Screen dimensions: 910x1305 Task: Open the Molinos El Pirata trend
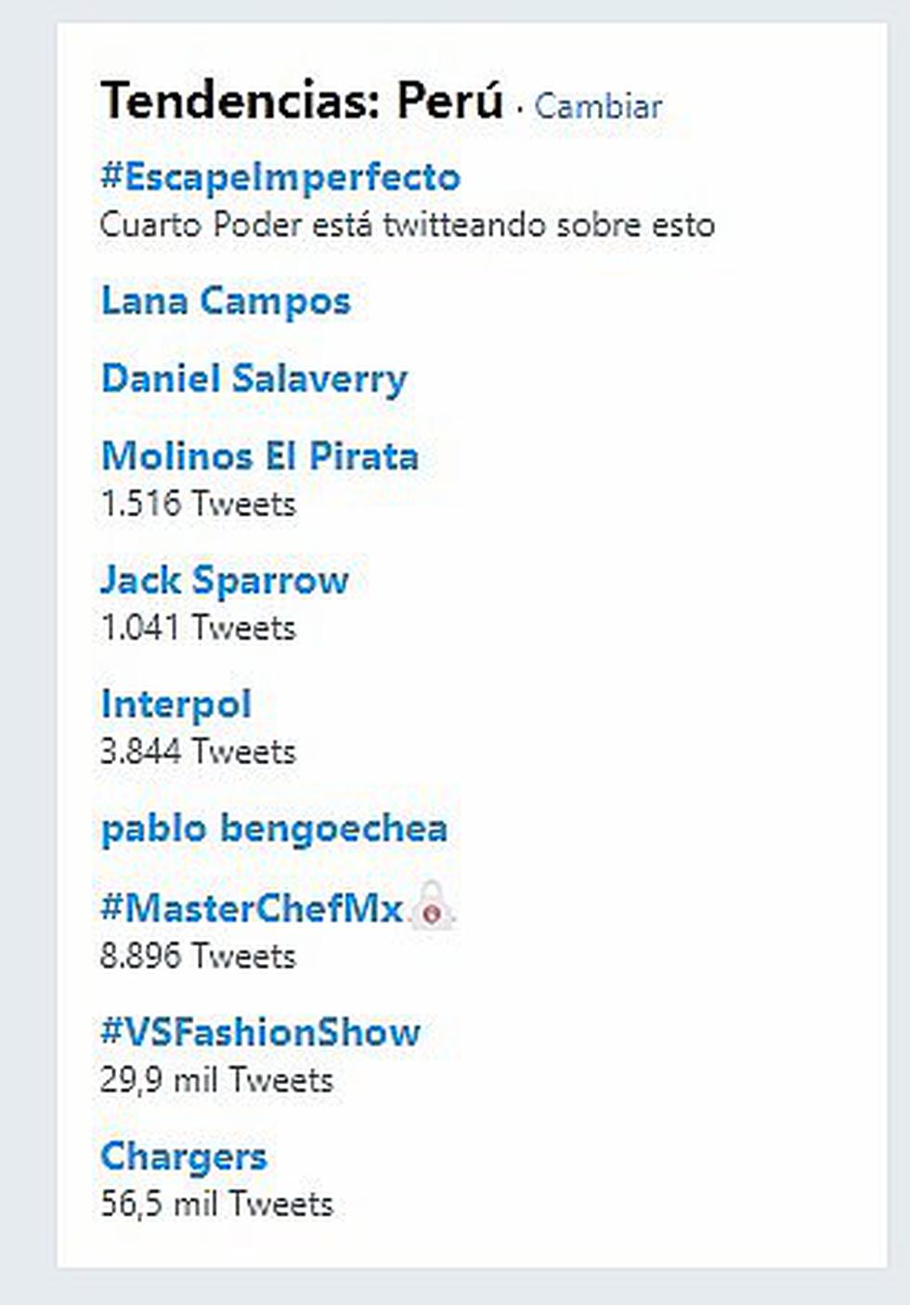click(260, 456)
